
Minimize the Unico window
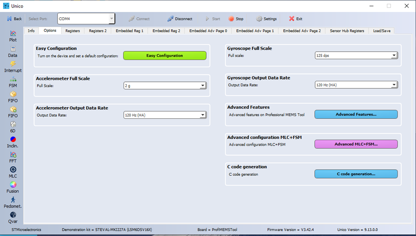pos(371,6)
